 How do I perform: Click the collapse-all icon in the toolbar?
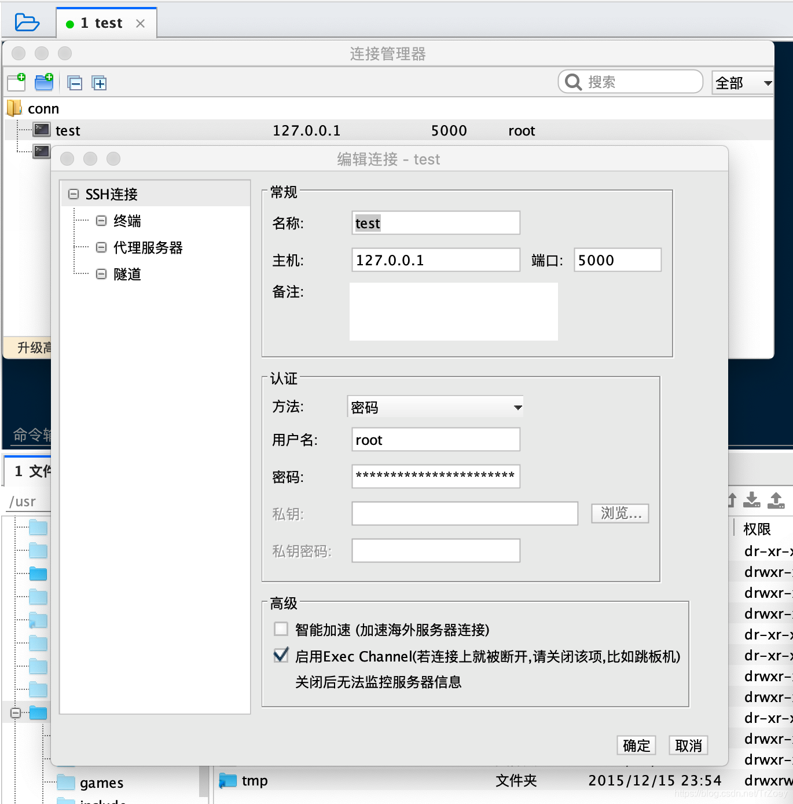coord(75,83)
